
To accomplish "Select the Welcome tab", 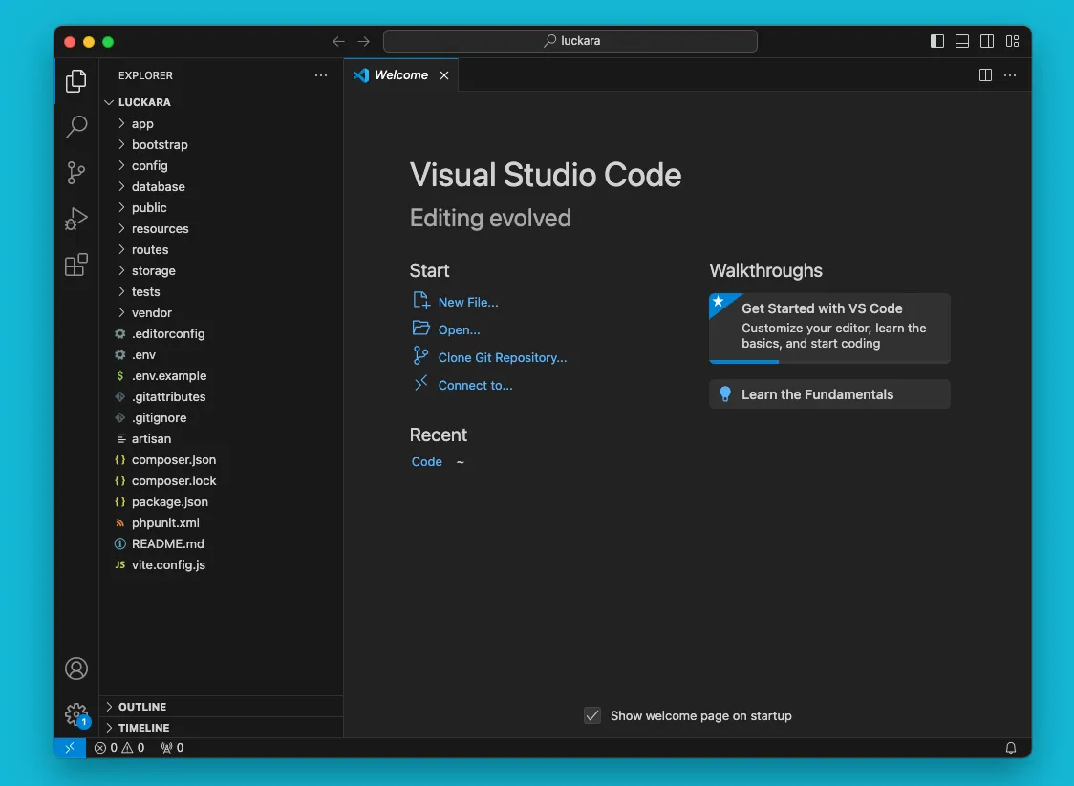I will pos(400,75).
